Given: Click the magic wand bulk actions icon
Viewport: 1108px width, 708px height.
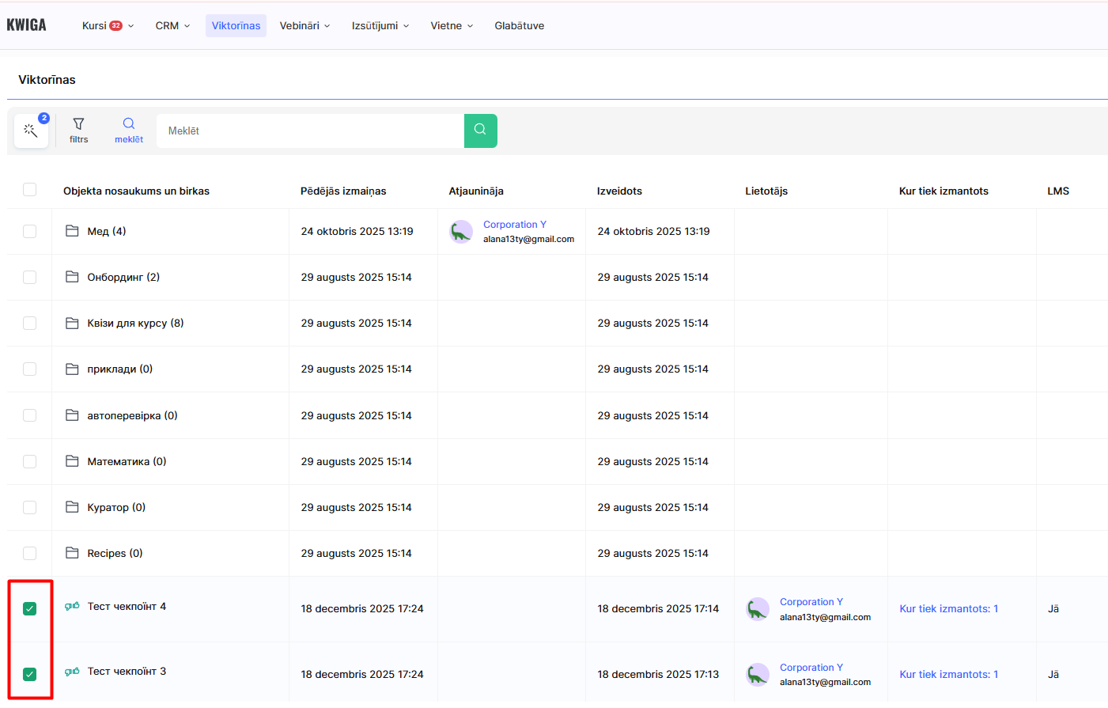Looking at the screenshot, I should coord(31,131).
